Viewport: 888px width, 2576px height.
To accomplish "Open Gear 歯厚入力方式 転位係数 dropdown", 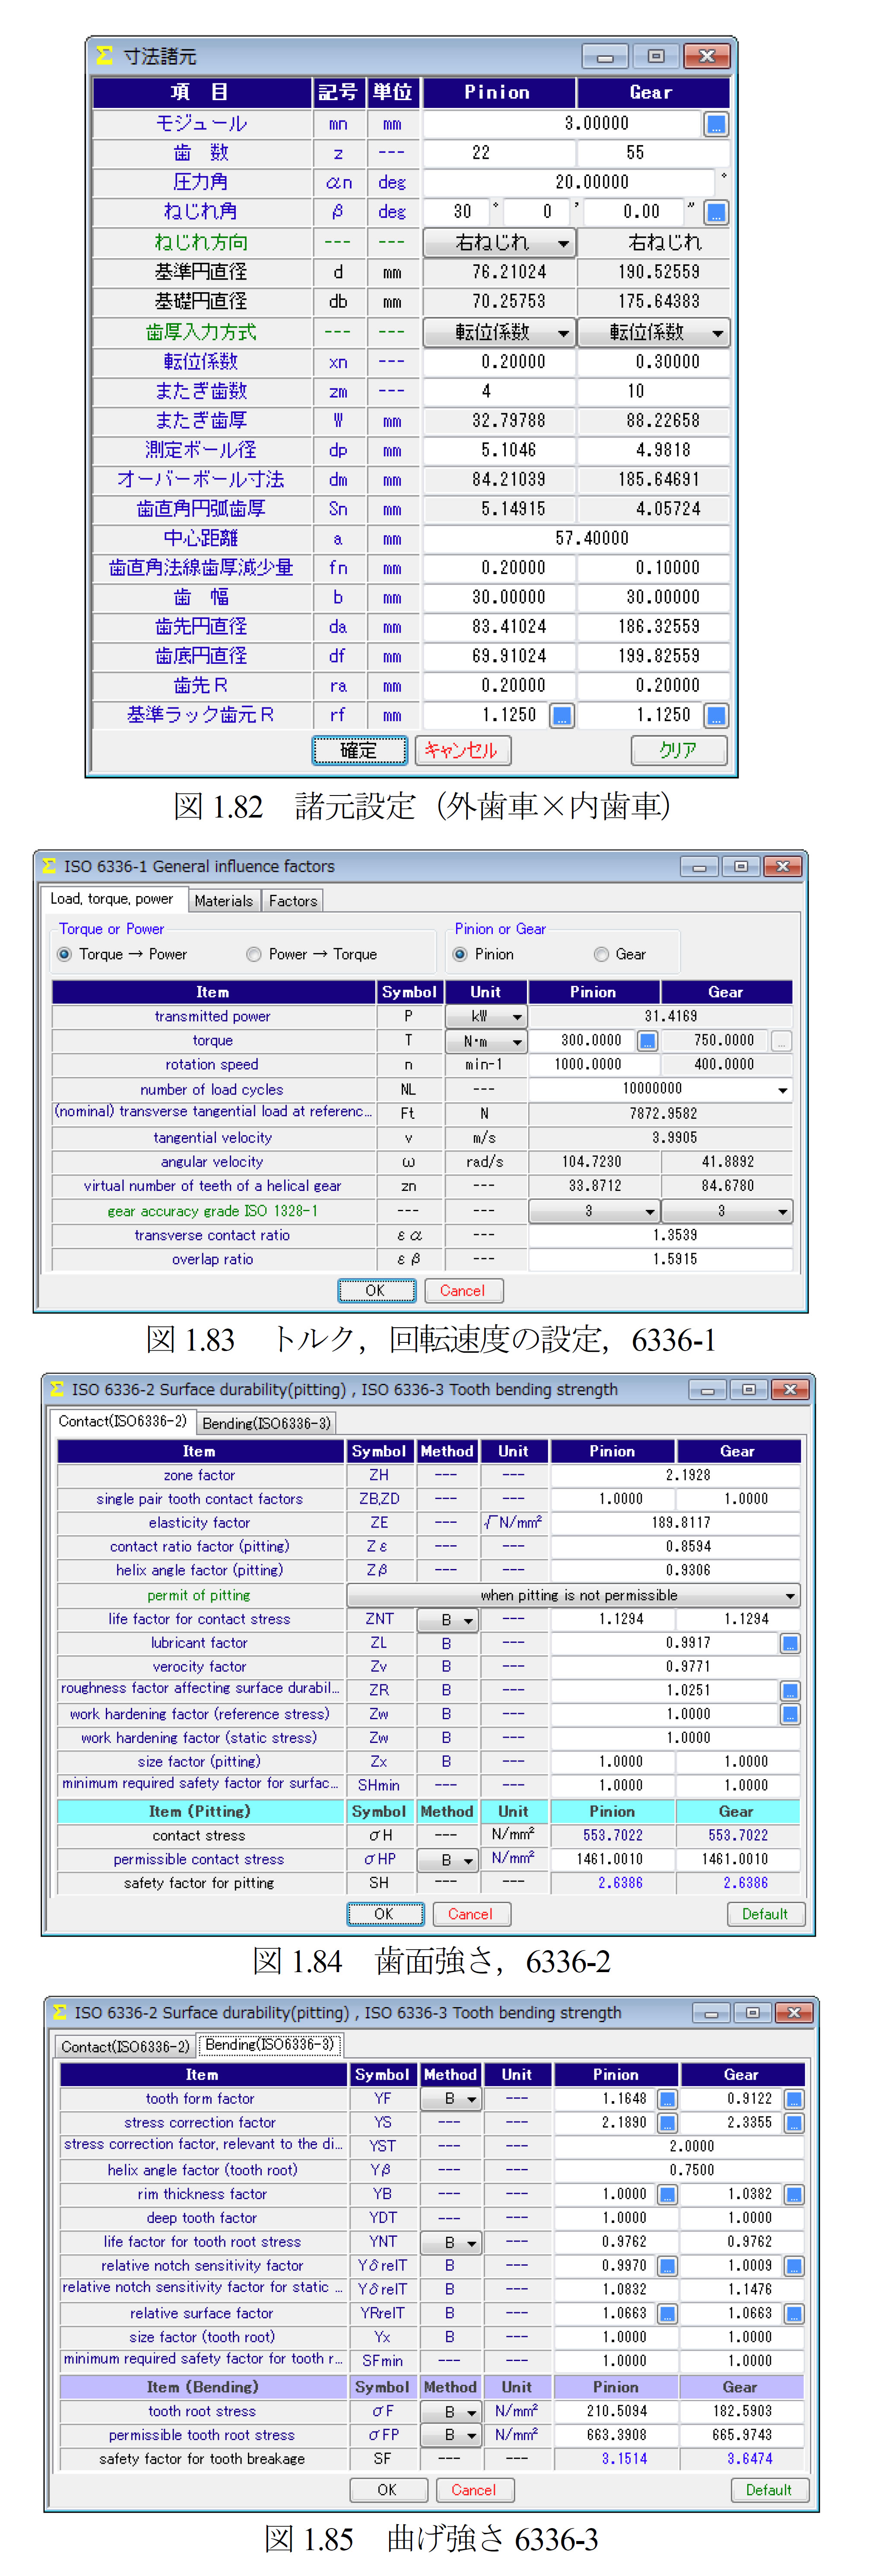I will [x=654, y=332].
